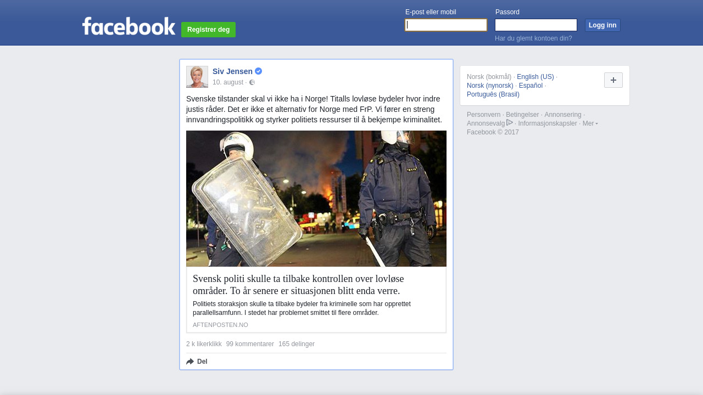This screenshot has height=395, width=703.
Task: Click the plus button to add languages
Action: pyautogui.click(x=613, y=80)
